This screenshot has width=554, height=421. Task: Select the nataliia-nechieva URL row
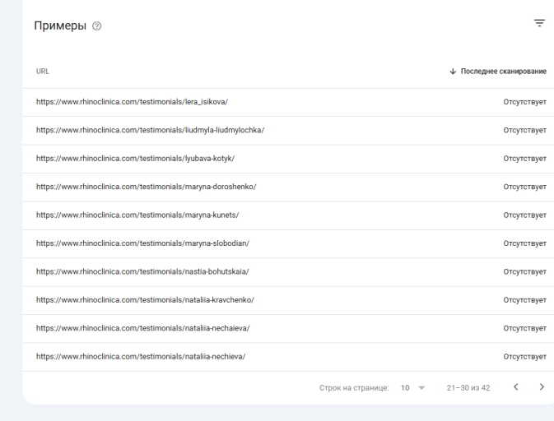(x=288, y=357)
